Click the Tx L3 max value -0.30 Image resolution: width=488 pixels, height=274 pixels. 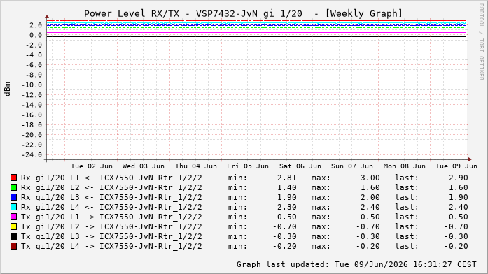[368, 236]
